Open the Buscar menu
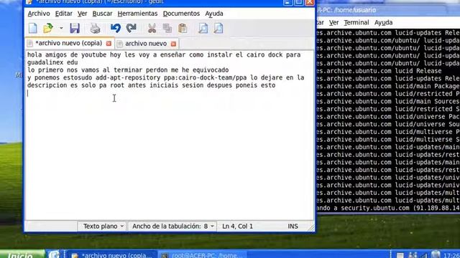460x258 pixels. point(102,14)
